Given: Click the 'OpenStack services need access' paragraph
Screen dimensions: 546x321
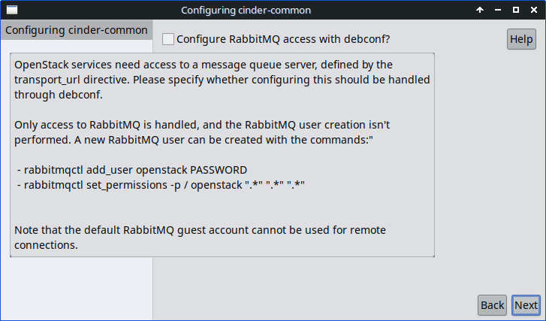Looking at the screenshot, I should (x=222, y=80).
